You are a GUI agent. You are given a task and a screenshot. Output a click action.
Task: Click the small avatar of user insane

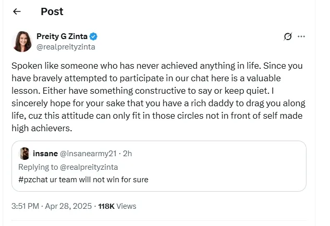(x=24, y=153)
